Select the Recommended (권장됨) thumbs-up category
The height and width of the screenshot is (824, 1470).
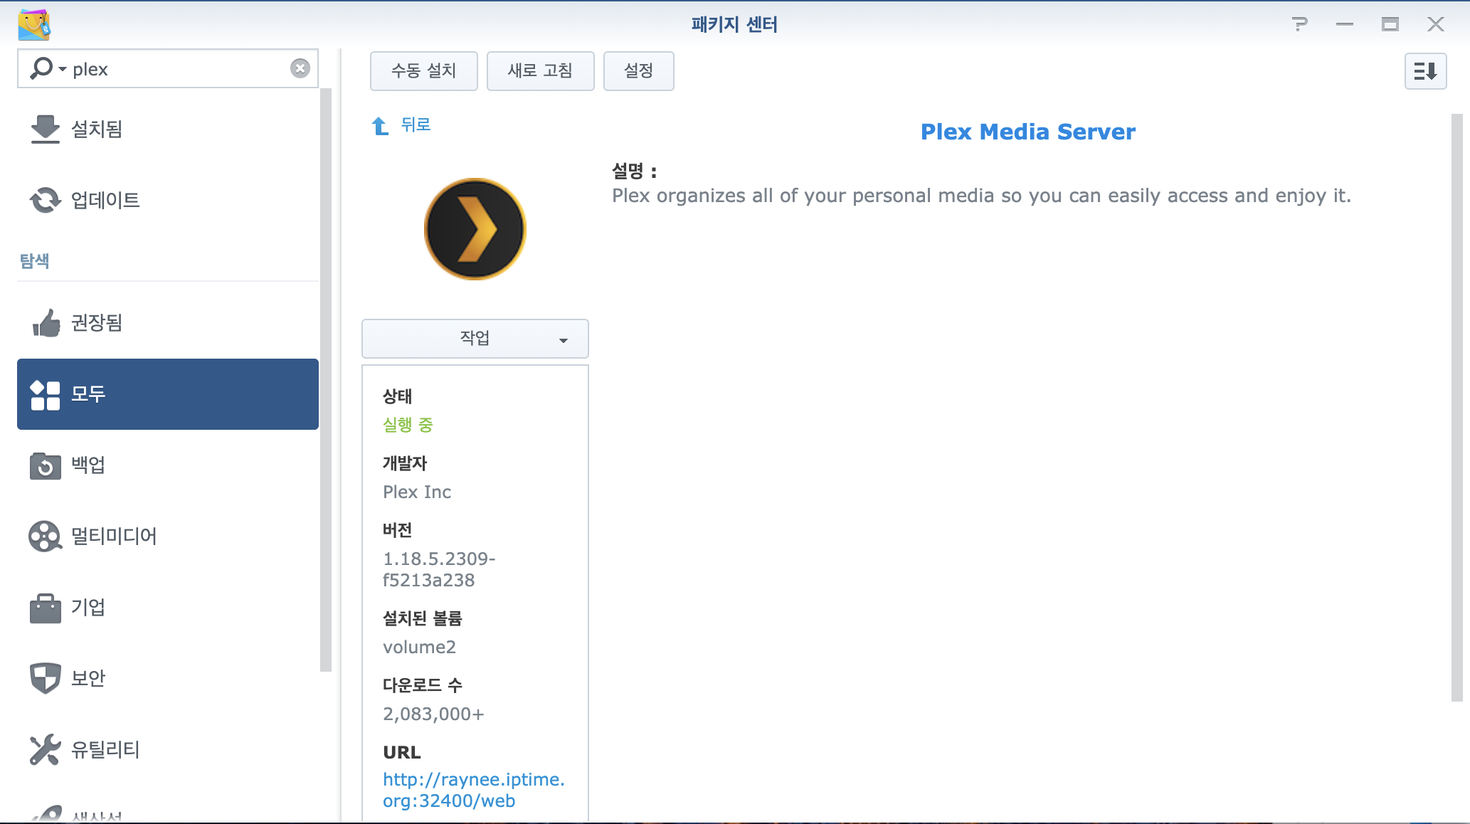click(x=97, y=323)
